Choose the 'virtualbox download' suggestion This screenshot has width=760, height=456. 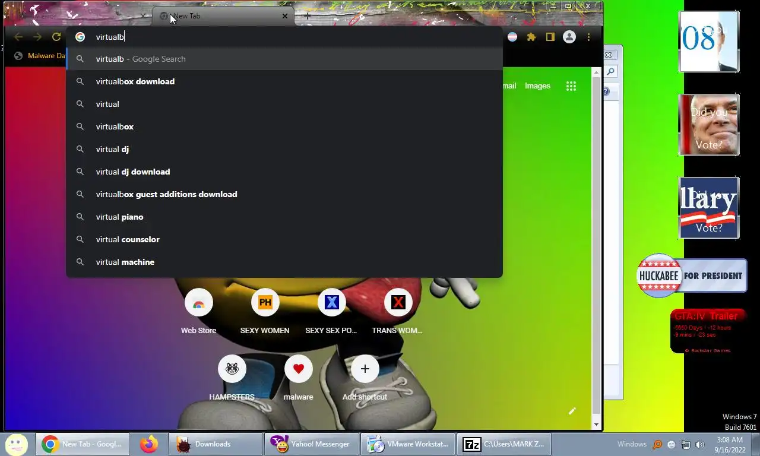pos(284,81)
